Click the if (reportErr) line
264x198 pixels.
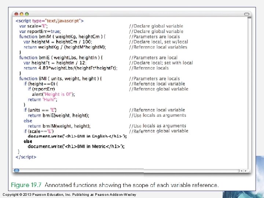[x=41, y=89]
